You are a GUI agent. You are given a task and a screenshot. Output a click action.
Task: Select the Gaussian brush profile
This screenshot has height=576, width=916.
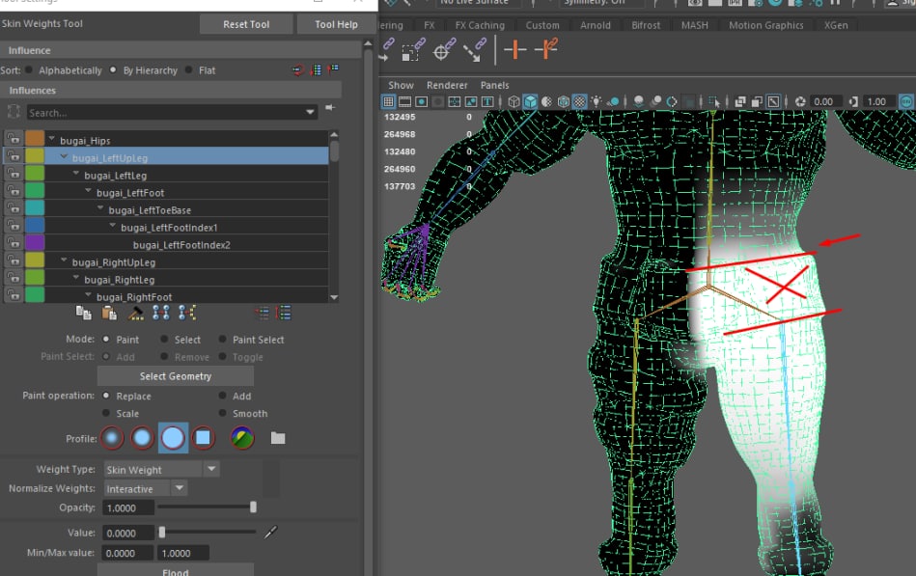[x=112, y=438]
